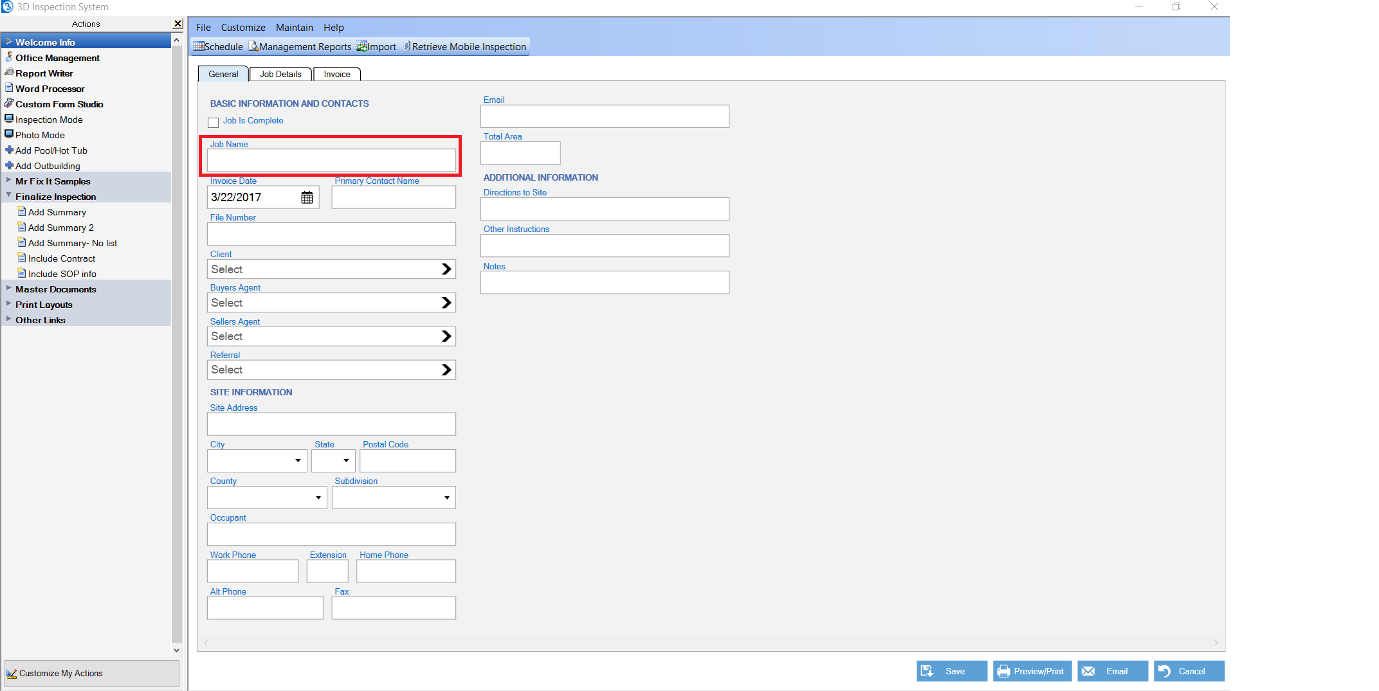Click the Customize My Actions icon
The height and width of the screenshot is (691, 1379).
[x=12, y=674]
